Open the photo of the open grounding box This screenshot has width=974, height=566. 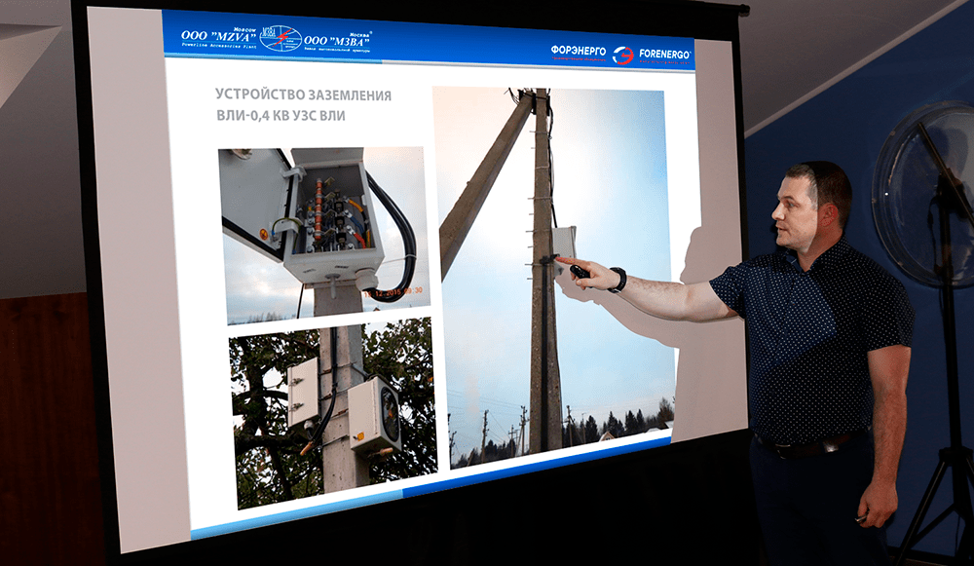pos(322,234)
